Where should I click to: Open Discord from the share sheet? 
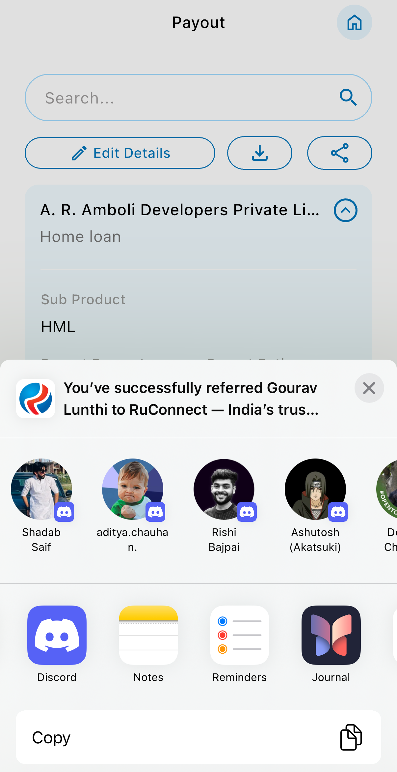coord(57,635)
